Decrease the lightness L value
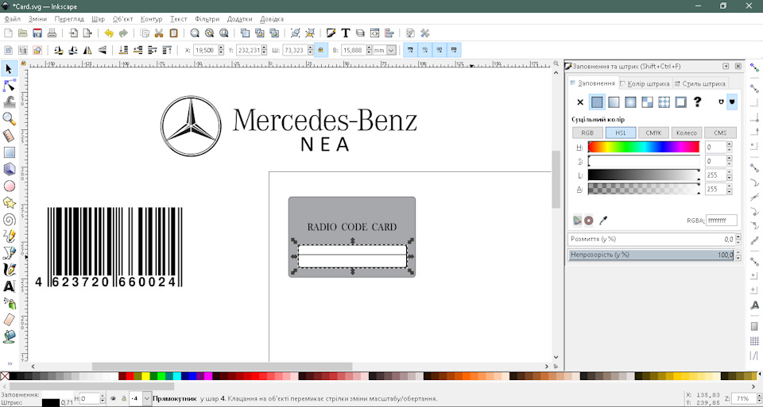Image resolution: width=763 pixels, height=407 pixels. (x=729, y=179)
